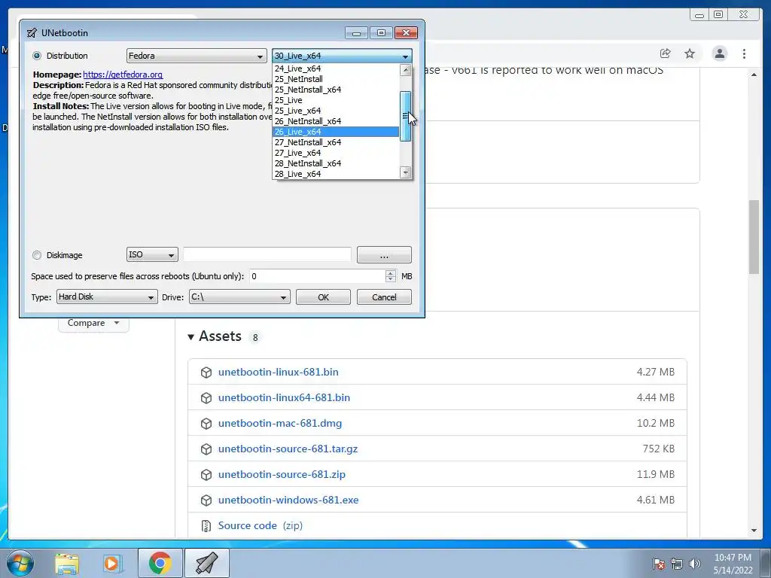
Task: Click Chrome page scrollbar thumb
Action: tap(754, 237)
